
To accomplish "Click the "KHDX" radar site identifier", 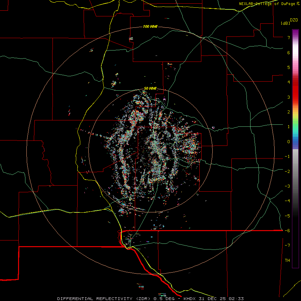I will click(190, 299).
